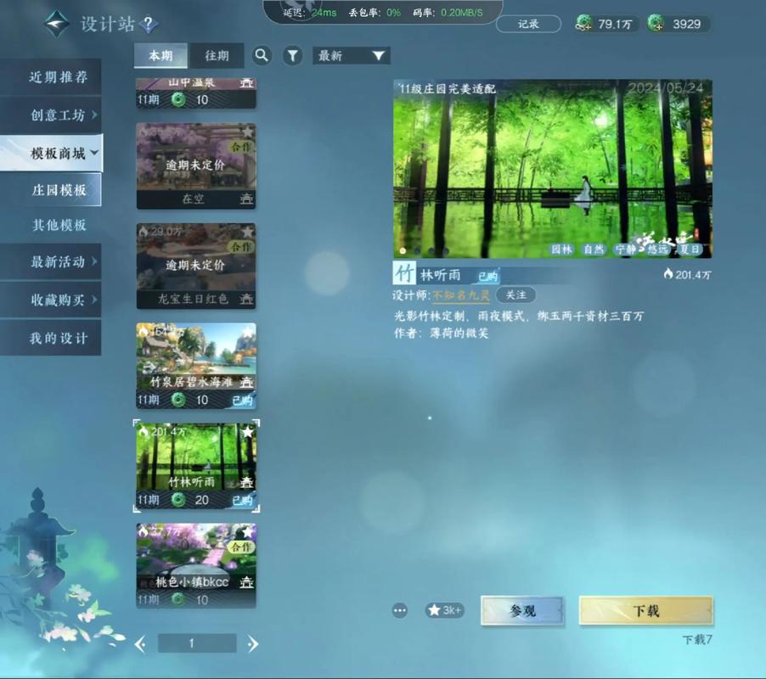766x679 pixels.
Task: Click pavilion icon on 竹林听雨 card
Action: pyautogui.click(x=247, y=482)
